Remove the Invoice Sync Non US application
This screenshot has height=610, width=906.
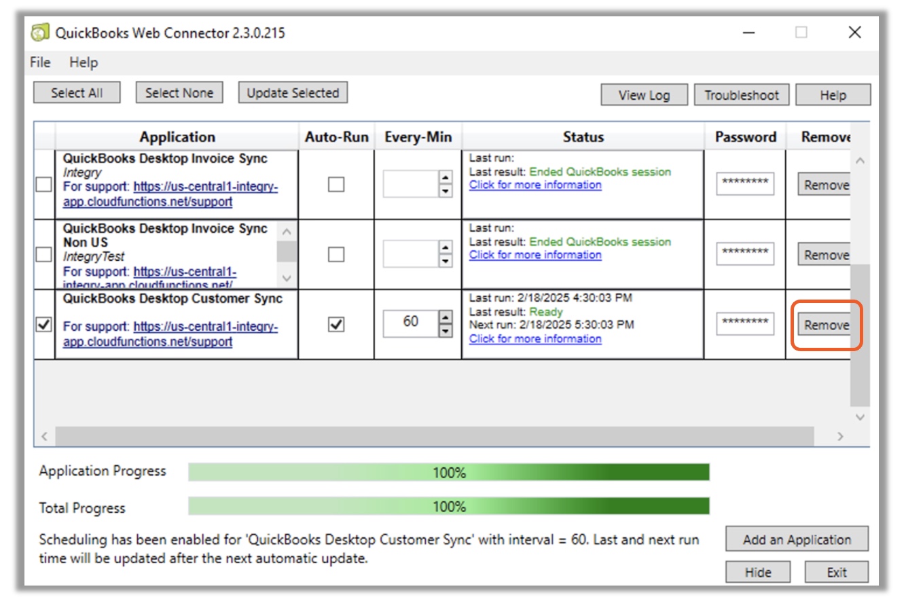(x=824, y=255)
